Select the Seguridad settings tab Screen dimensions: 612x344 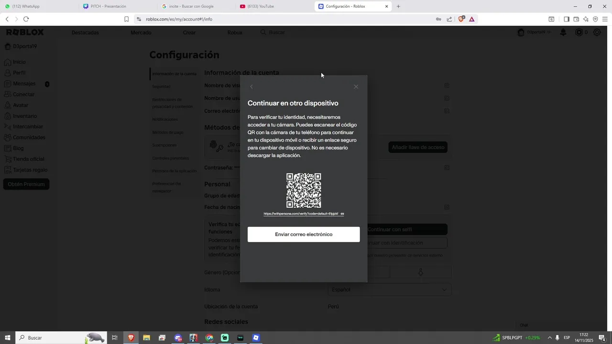161,86
